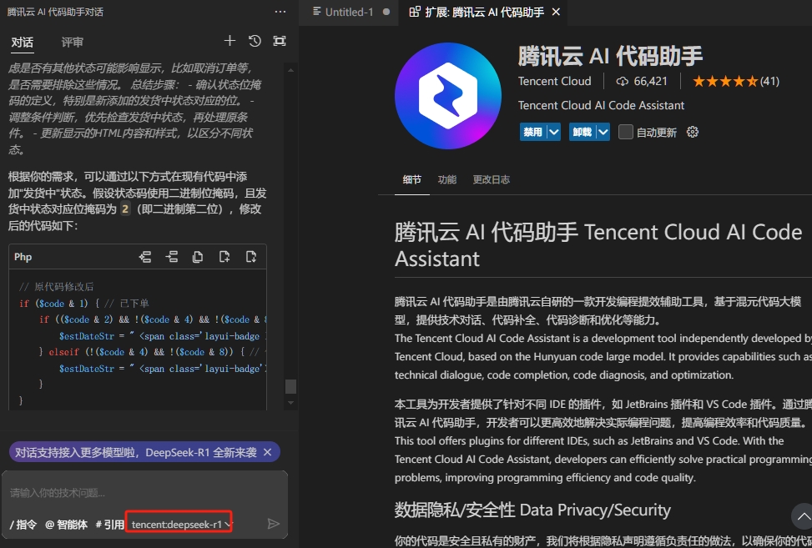
Task: Click chat scrollbar down arrow
Action: coord(290,403)
